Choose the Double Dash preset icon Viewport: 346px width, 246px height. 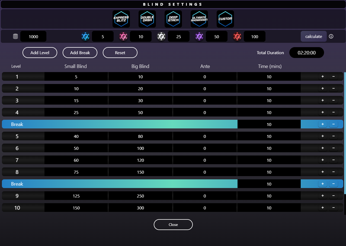click(x=147, y=19)
